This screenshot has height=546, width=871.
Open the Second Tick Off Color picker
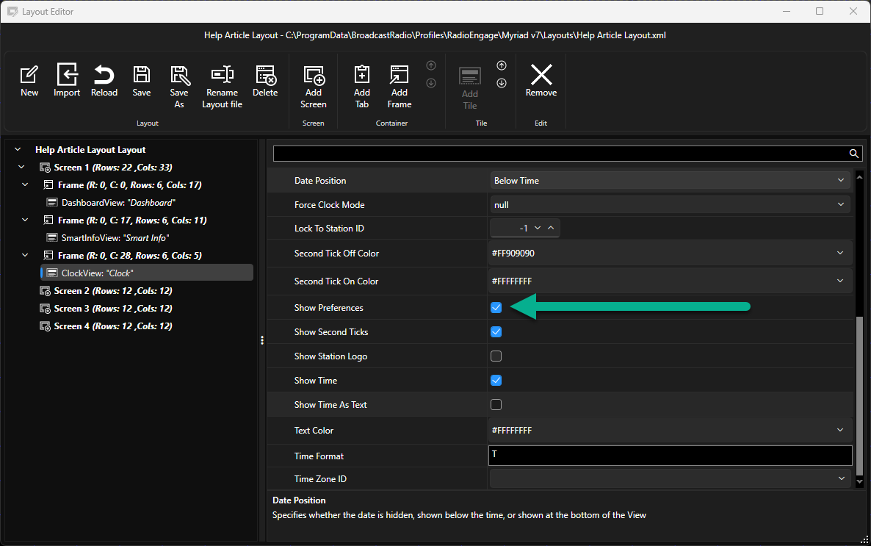(x=669, y=253)
